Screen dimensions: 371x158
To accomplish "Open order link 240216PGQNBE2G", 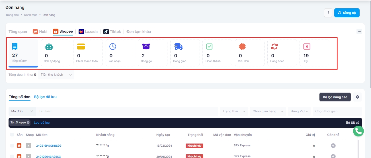I will coord(49,146).
